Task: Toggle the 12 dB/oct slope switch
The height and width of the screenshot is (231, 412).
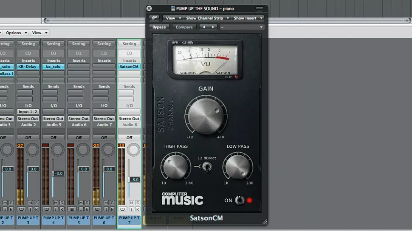Action: pos(207,167)
